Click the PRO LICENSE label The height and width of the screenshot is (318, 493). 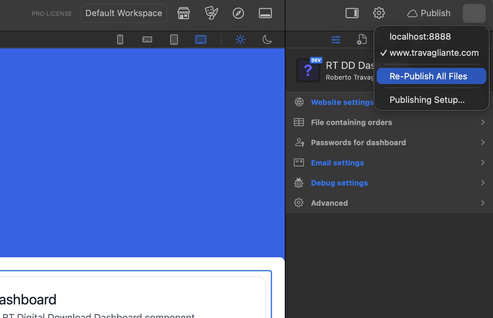[x=52, y=14]
